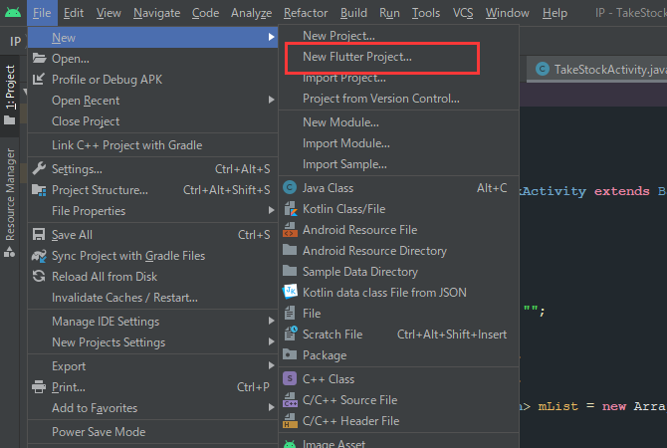Expand the Open Recent submenu arrow

coord(271,100)
